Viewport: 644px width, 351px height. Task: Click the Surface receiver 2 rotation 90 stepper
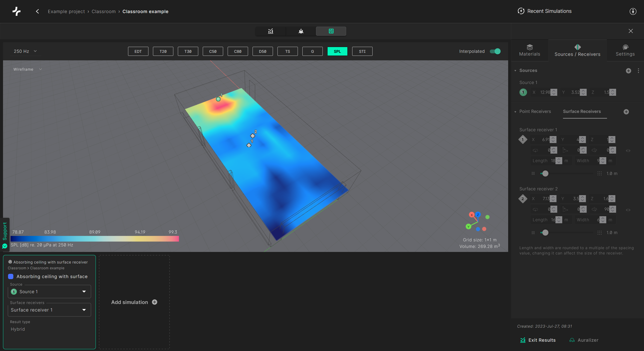click(613, 209)
